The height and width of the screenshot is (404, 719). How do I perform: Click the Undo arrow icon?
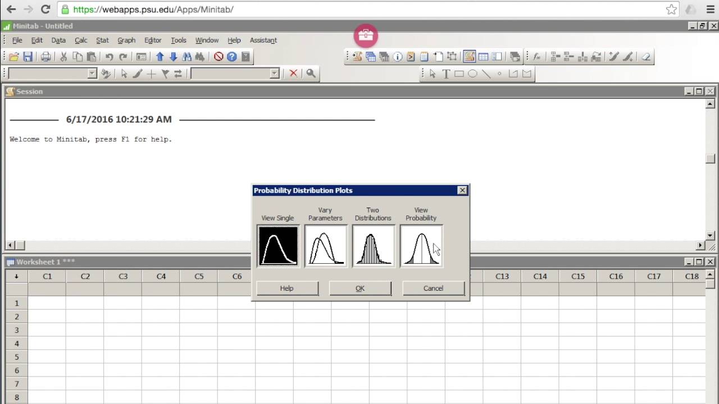pyautogui.click(x=109, y=57)
